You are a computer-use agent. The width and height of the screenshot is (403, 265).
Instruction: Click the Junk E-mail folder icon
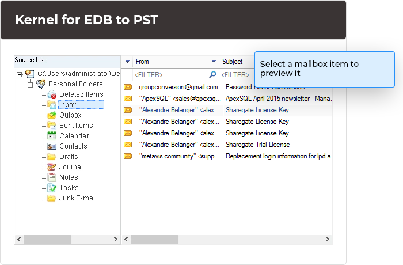52,198
